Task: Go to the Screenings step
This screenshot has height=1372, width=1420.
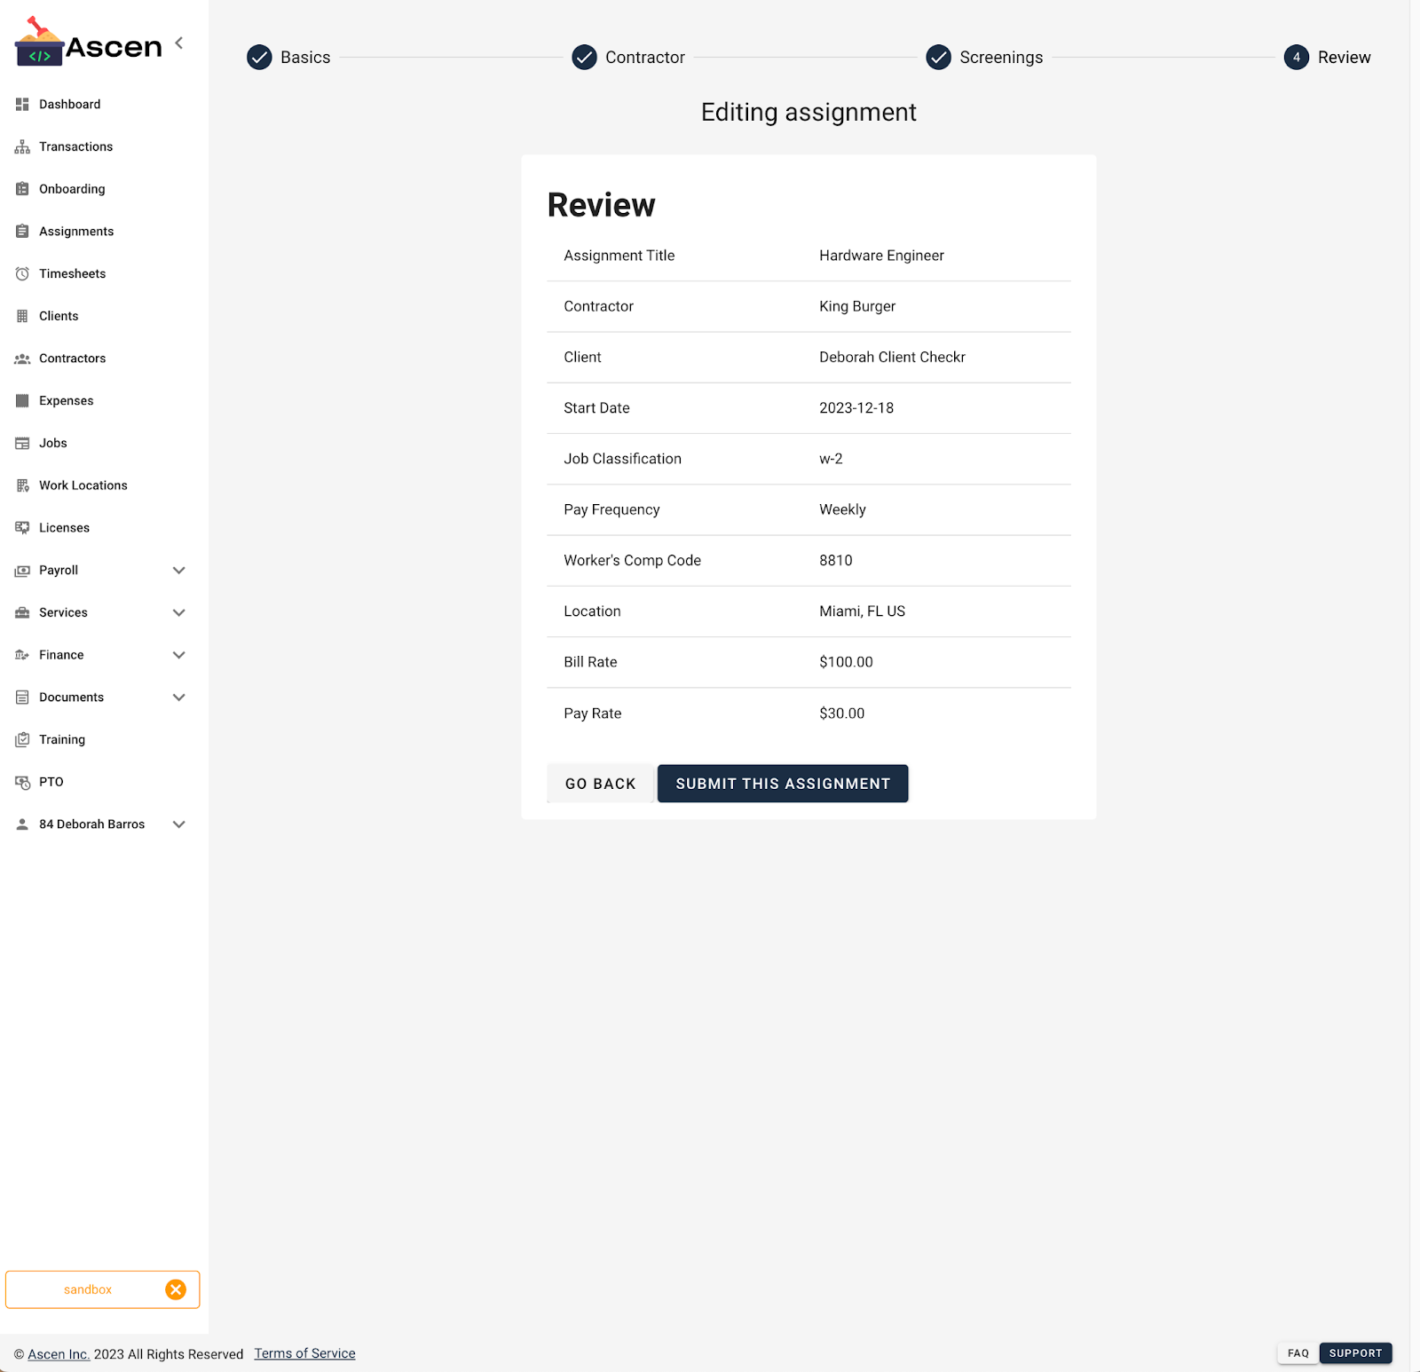Action: [984, 57]
